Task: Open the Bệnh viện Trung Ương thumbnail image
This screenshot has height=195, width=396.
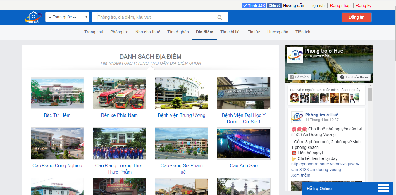Action: pos(182,93)
